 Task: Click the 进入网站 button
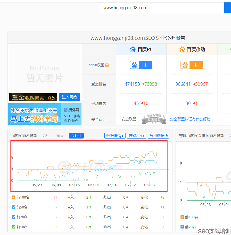pyautogui.click(x=69, y=97)
